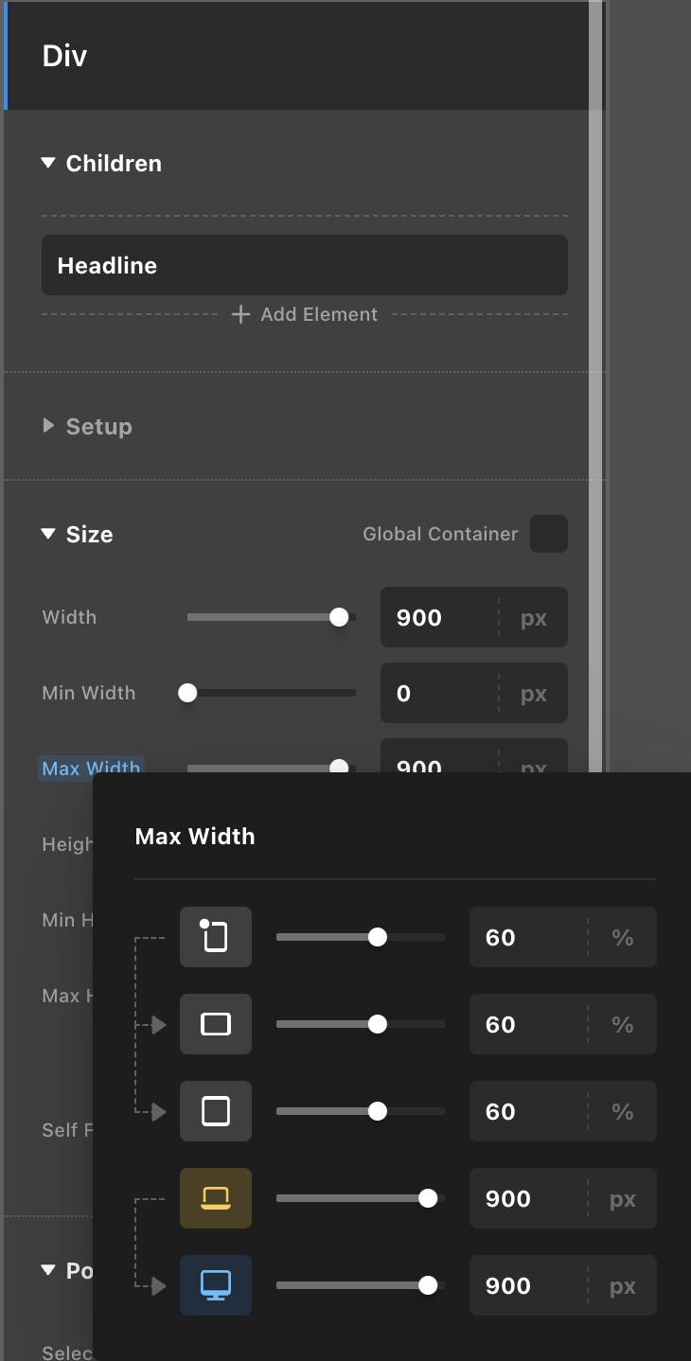This screenshot has width=691, height=1361.
Task: Expand the Setup section
Action: click(49, 426)
